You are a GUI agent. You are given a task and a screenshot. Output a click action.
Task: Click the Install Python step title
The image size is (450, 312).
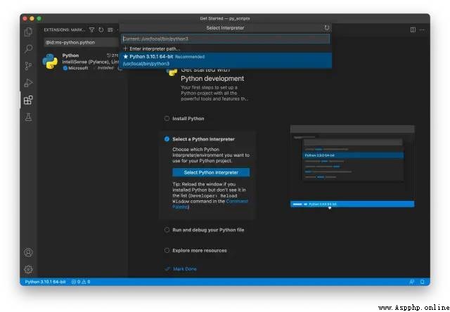(188, 119)
